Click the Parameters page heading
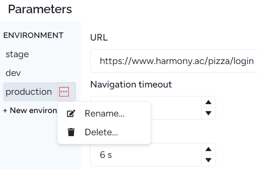 click(40, 9)
